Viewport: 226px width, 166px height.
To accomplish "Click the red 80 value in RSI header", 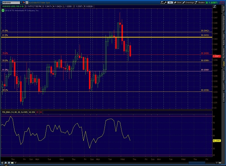I will (x=41, y=112).
